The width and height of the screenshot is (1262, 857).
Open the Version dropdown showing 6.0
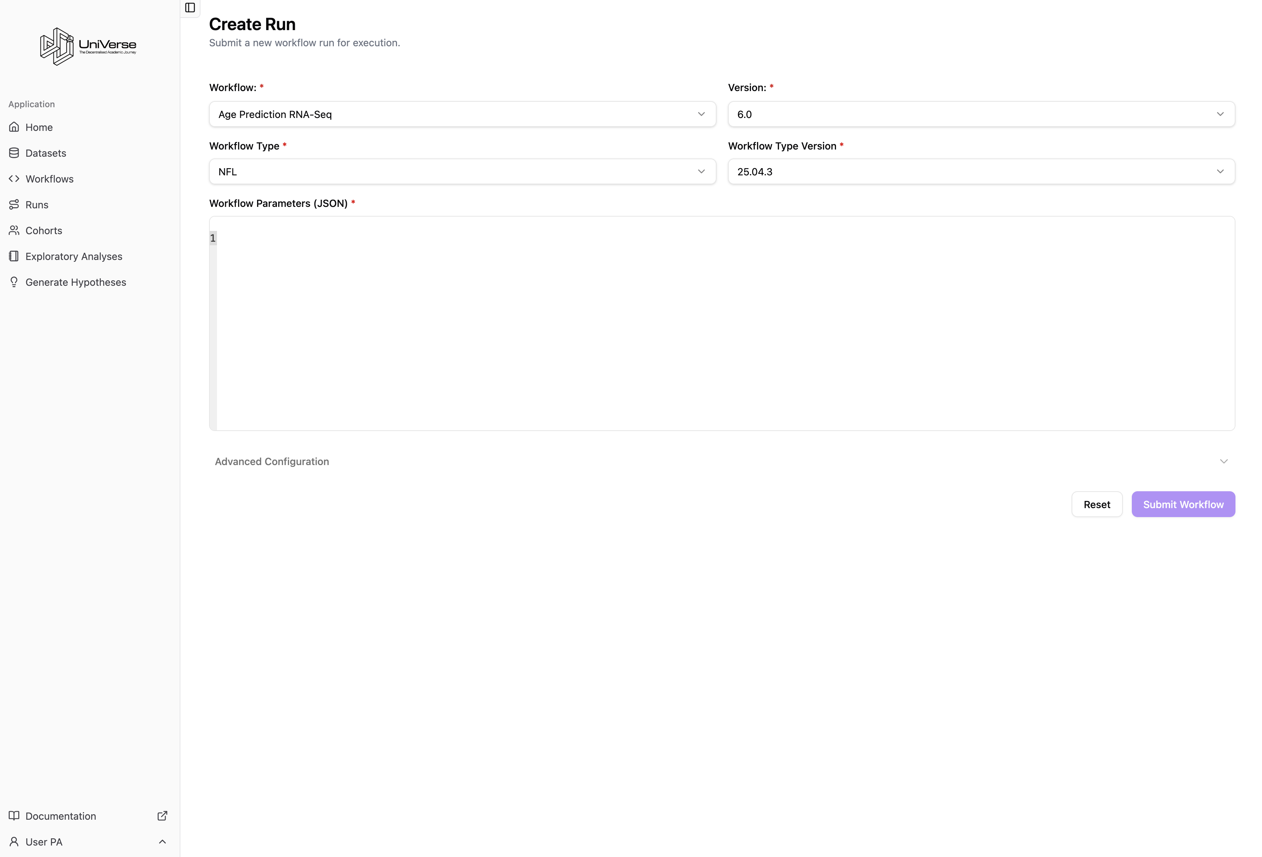[981, 114]
